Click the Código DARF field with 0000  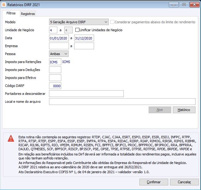[55, 86]
